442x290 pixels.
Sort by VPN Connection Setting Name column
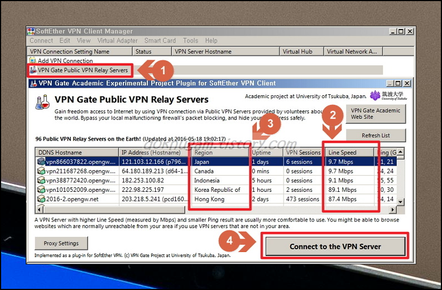pyautogui.click(x=80, y=51)
